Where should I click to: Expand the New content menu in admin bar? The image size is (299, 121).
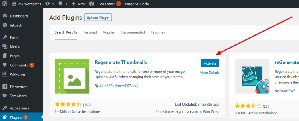tap(78, 4)
